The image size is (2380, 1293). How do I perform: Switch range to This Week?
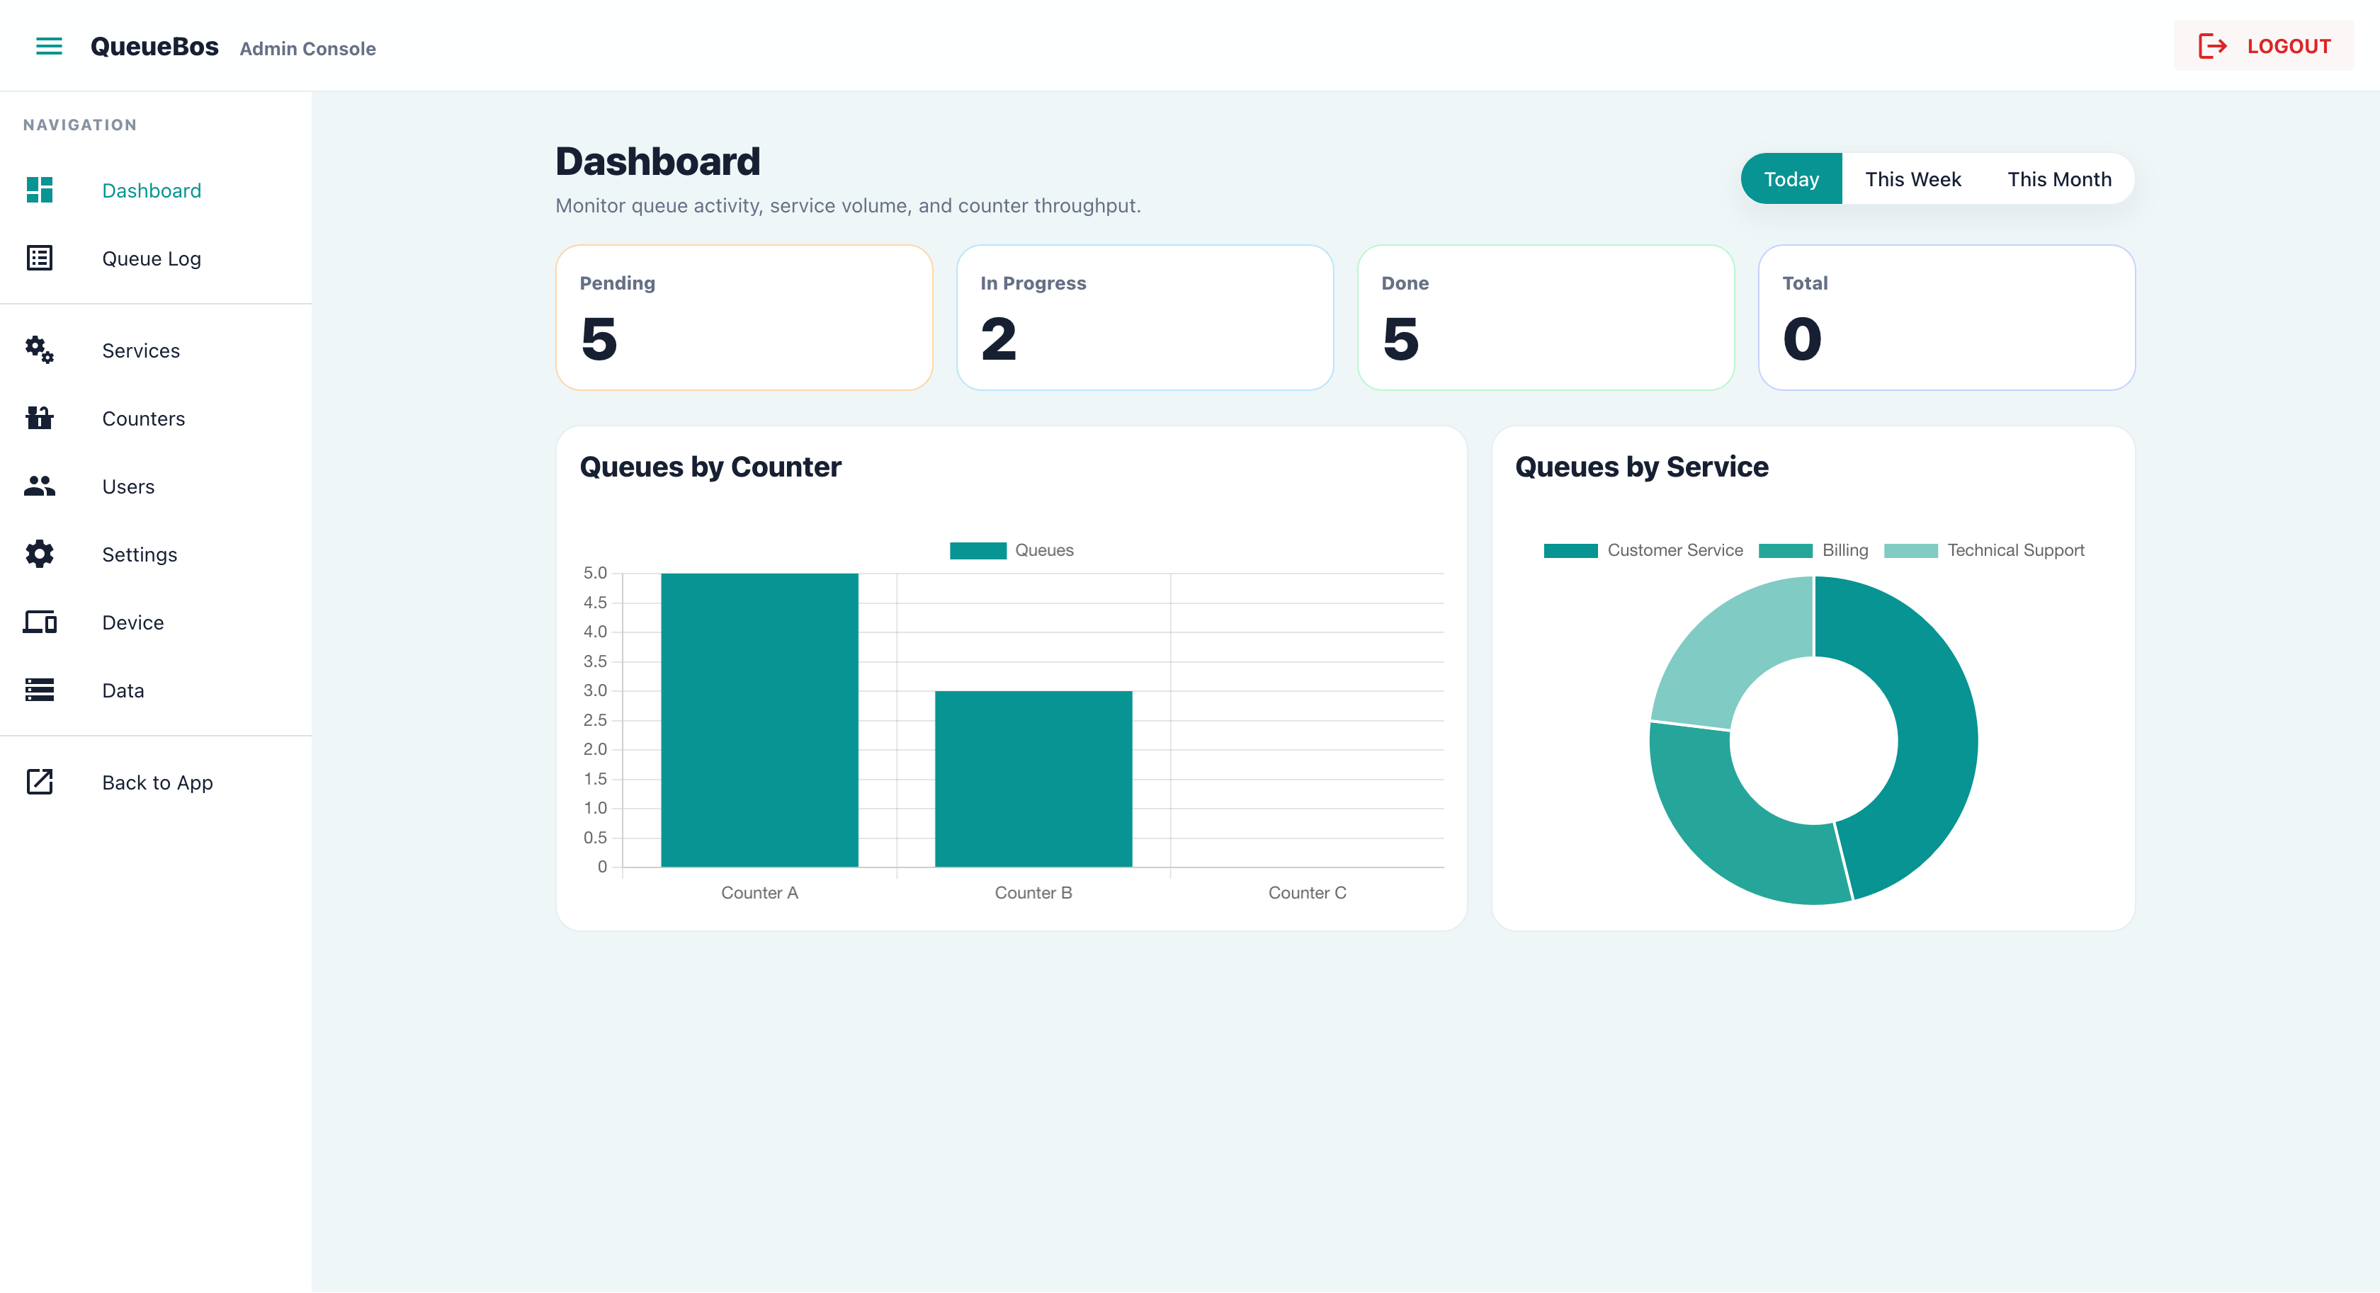tap(1912, 179)
